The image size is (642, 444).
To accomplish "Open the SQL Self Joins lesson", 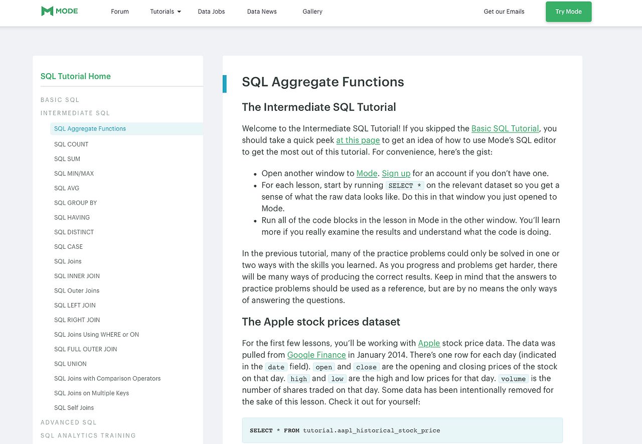I will (74, 407).
